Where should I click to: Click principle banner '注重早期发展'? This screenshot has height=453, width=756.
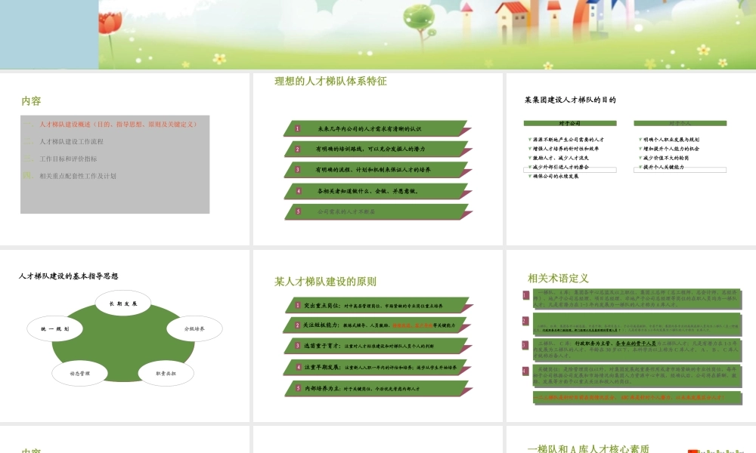point(379,368)
